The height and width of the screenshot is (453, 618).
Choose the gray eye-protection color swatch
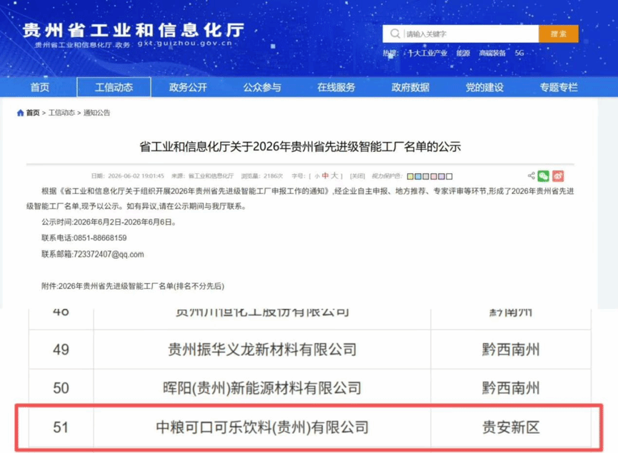pyautogui.click(x=426, y=176)
